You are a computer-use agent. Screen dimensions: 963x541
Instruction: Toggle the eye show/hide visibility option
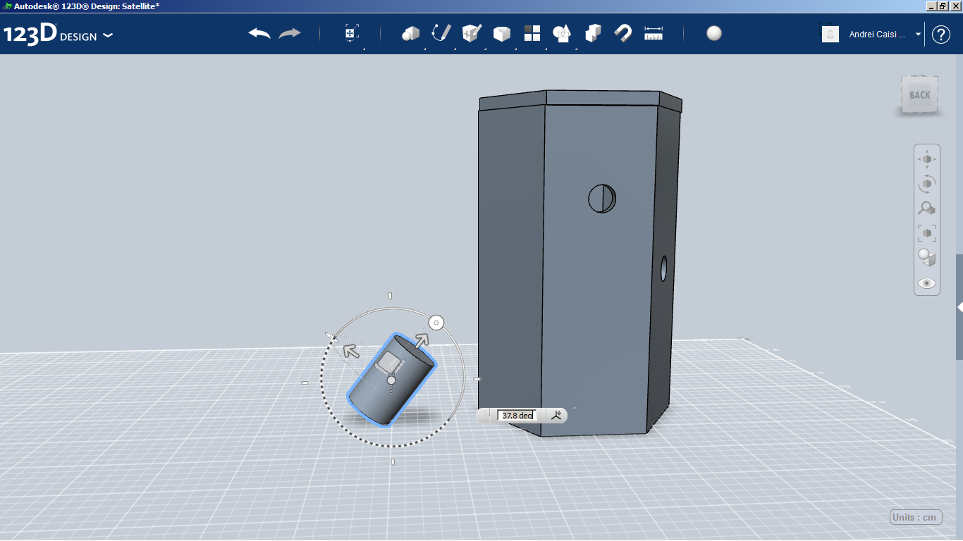click(927, 282)
